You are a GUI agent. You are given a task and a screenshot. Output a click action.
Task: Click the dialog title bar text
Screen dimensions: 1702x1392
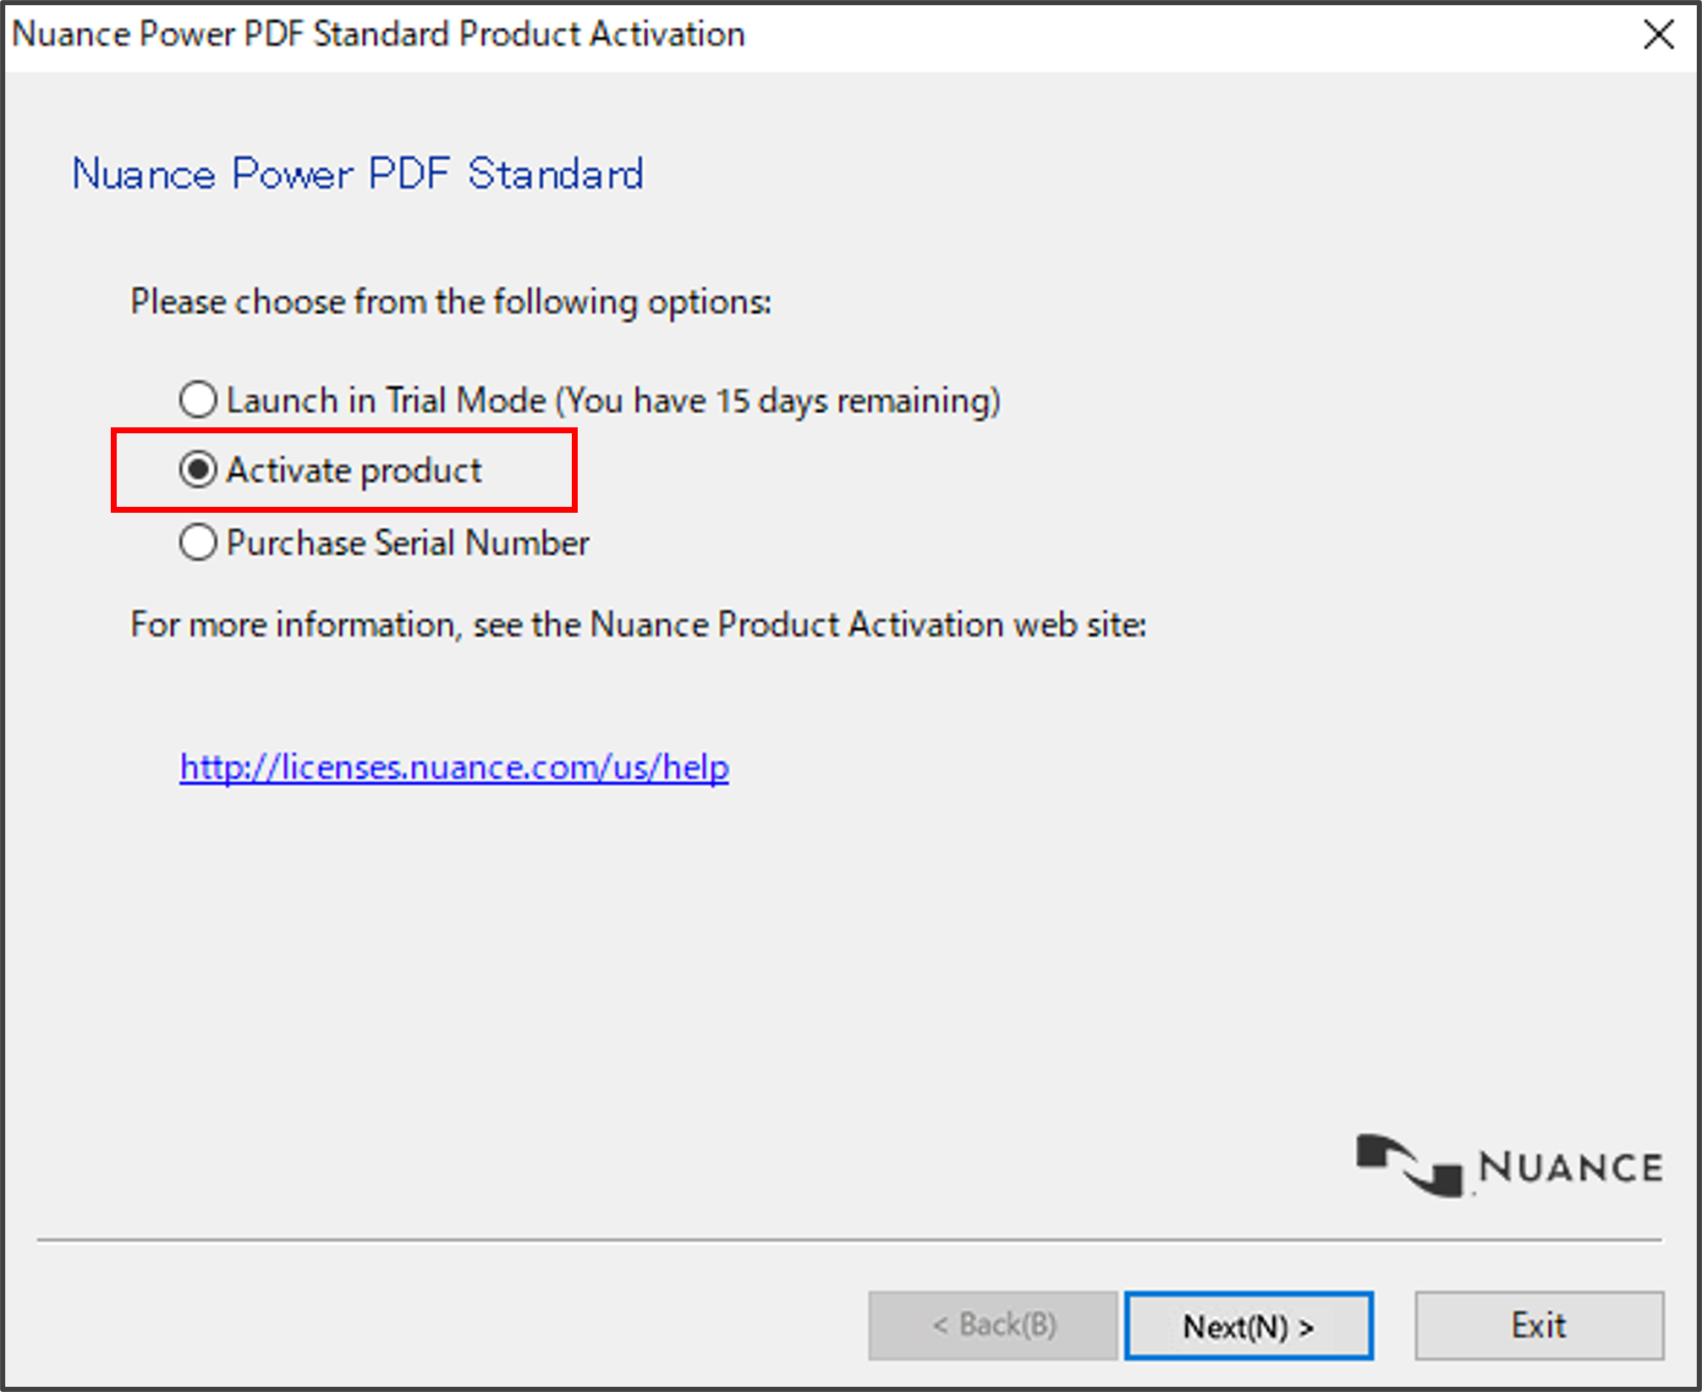(378, 35)
